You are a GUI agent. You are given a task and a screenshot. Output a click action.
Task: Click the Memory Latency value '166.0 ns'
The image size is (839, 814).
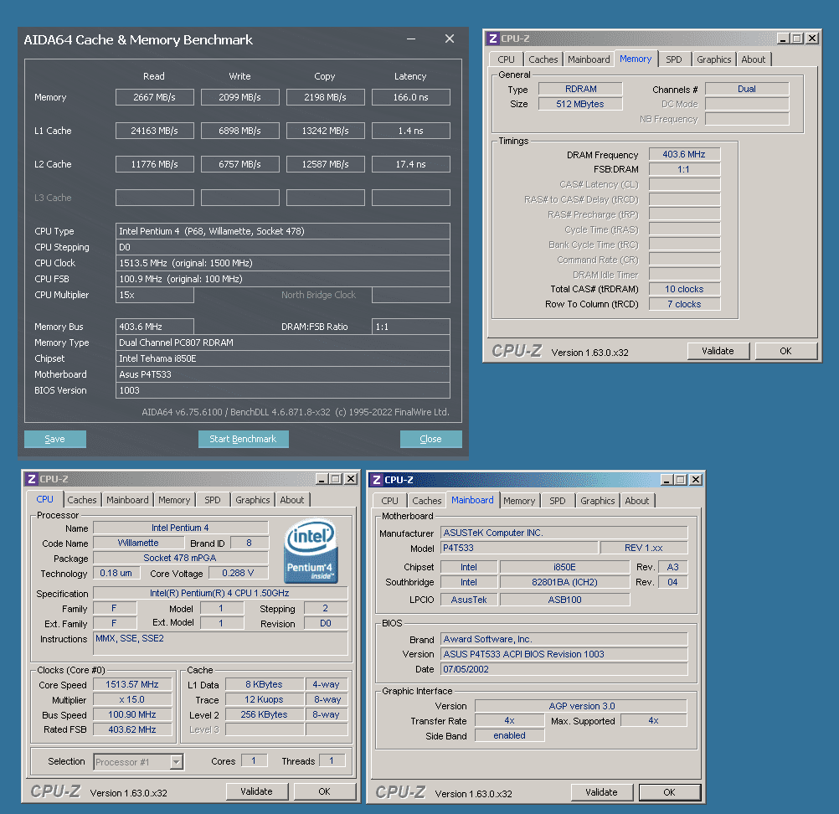[x=411, y=97]
